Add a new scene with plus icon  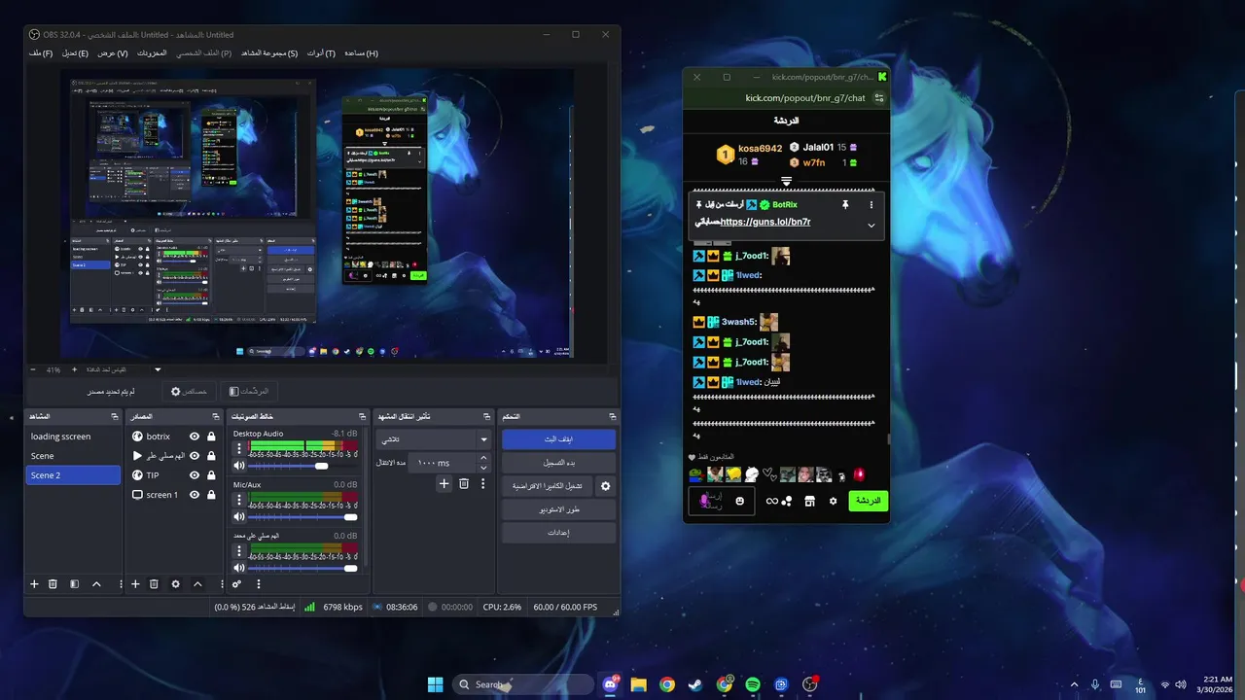[34, 584]
